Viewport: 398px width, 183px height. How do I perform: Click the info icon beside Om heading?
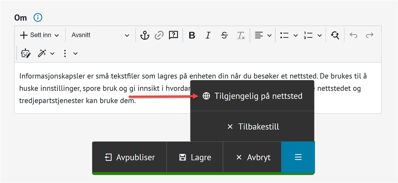point(38,18)
